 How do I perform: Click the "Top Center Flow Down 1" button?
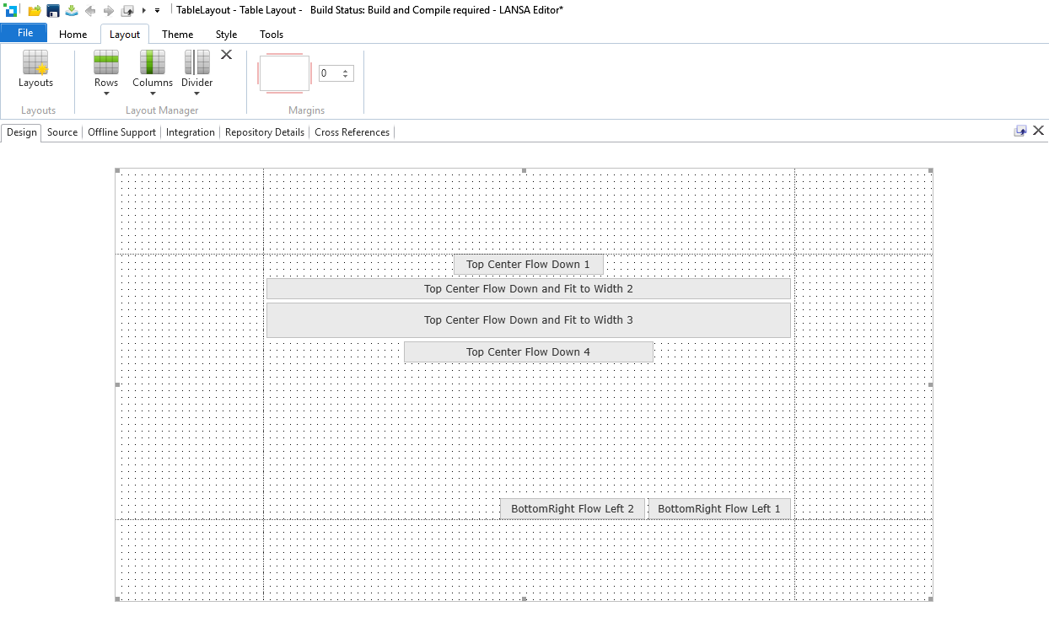pos(528,265)
